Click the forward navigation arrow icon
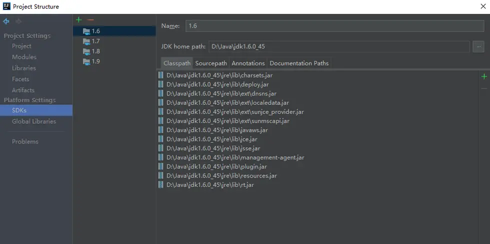 [18, 21]
